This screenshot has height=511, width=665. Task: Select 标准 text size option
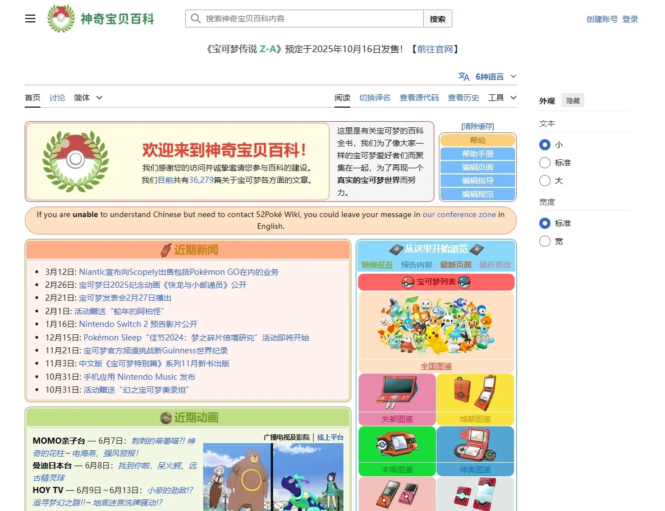pyautogui.click(x=545, y=163)
